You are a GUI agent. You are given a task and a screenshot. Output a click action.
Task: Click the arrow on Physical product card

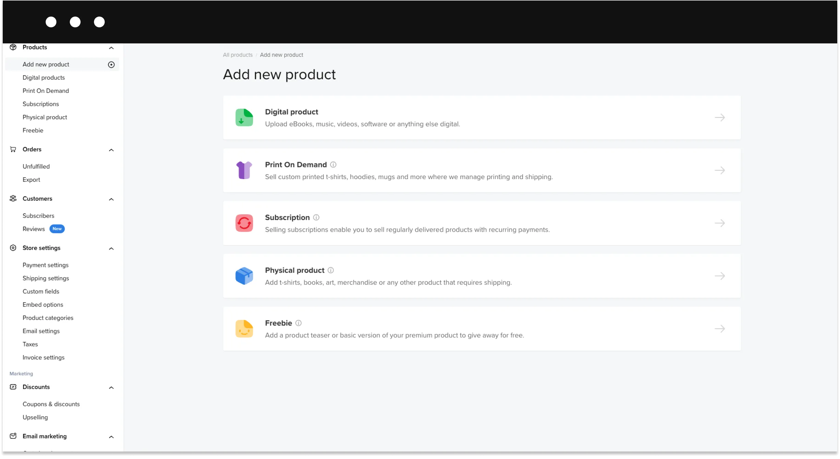[720, 276]
